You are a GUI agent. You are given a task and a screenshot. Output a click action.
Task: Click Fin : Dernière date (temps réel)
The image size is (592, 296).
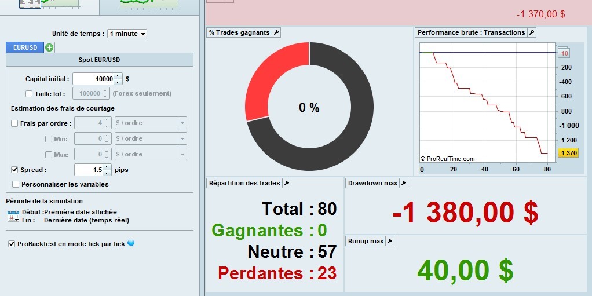(75, 220)
